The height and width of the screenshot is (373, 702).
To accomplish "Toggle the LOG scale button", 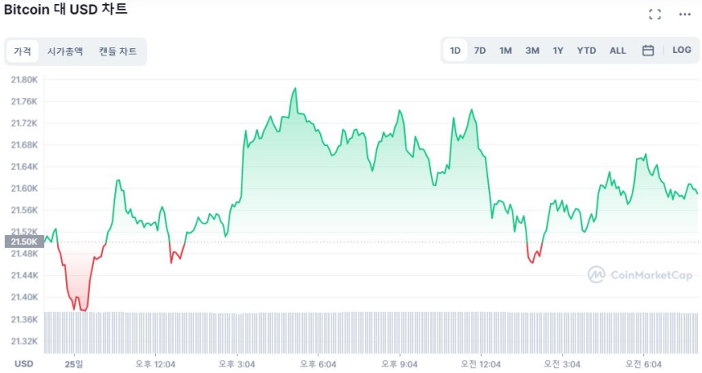I will click(x=682, y=51).
